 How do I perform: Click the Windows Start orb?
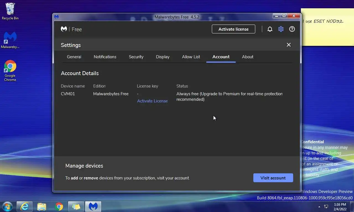pos(7,206)
